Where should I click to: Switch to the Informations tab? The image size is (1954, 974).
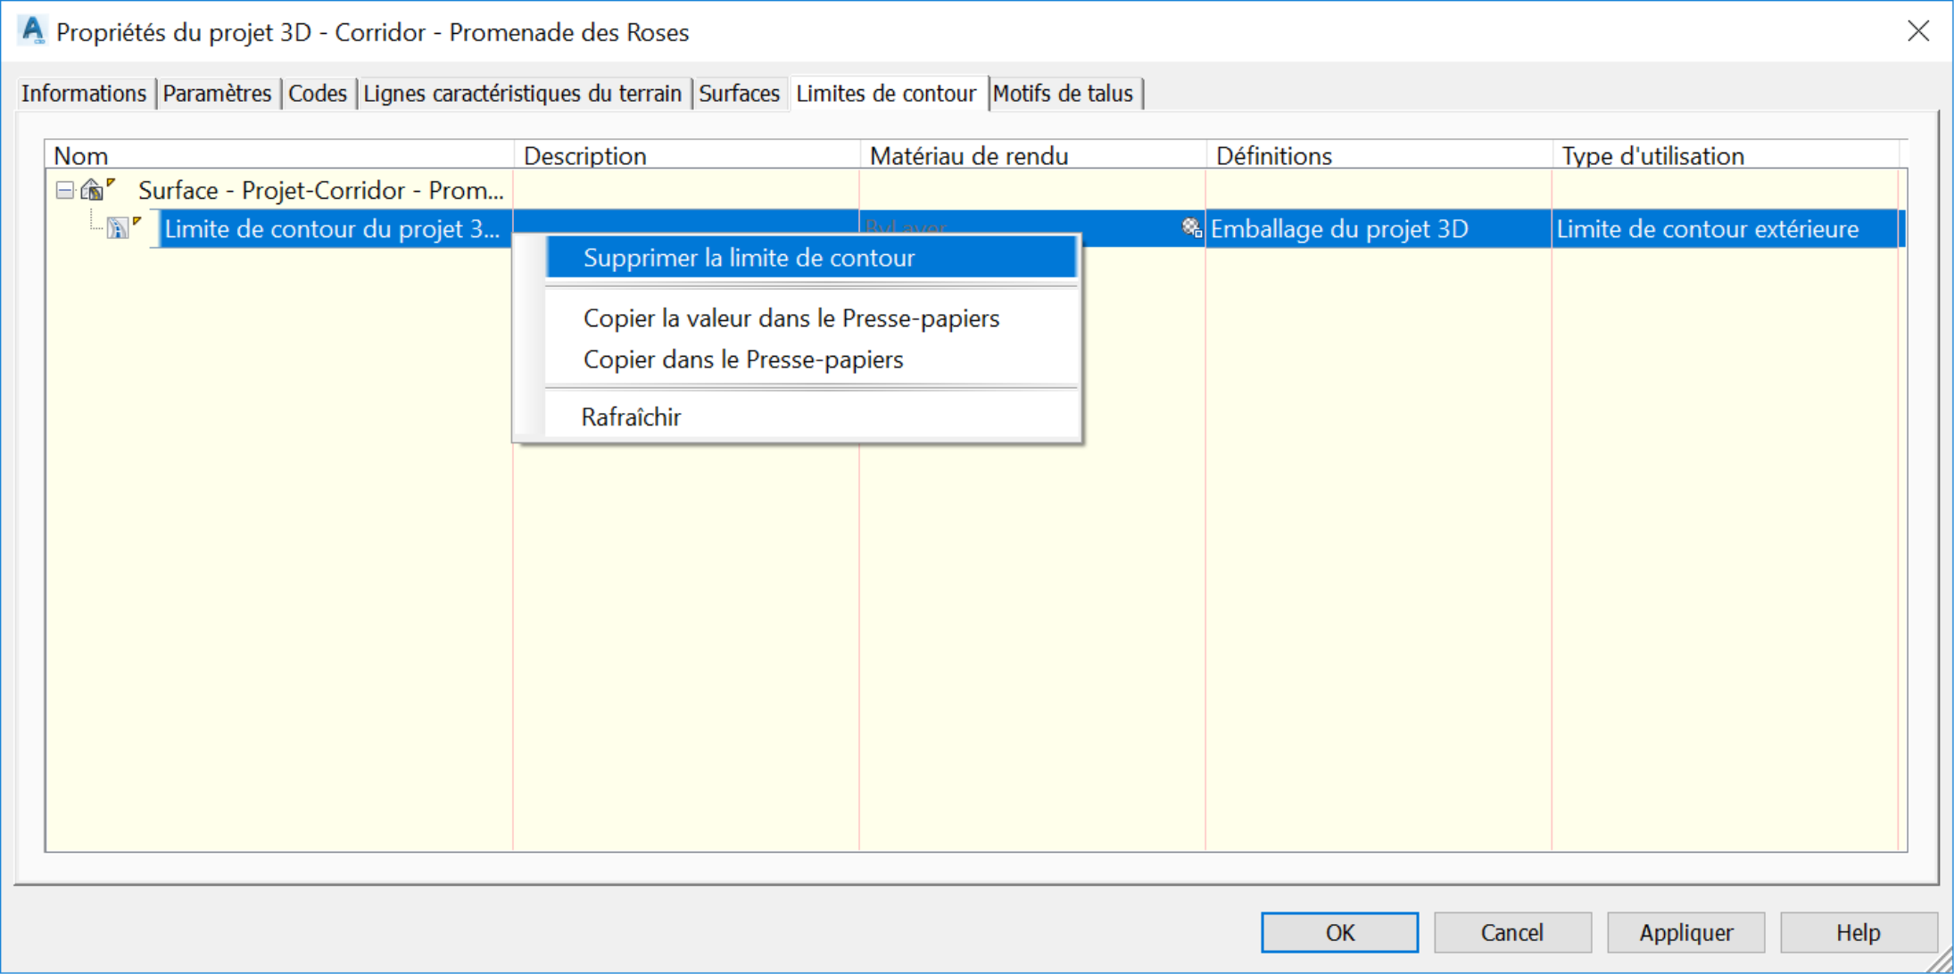84,93
